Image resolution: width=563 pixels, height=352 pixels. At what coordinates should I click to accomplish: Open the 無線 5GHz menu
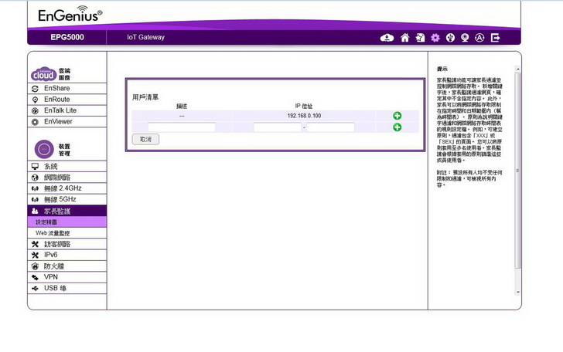coord(67,199)
